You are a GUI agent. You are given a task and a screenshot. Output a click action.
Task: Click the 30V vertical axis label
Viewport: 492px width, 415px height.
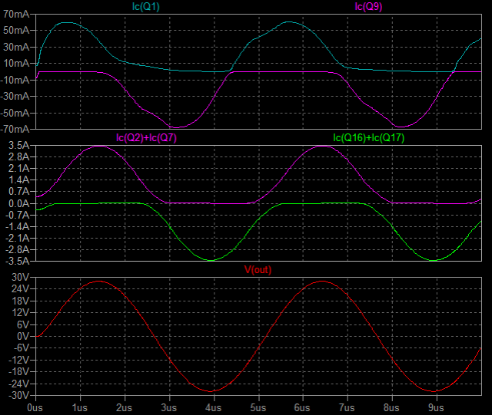coord(19,276)
